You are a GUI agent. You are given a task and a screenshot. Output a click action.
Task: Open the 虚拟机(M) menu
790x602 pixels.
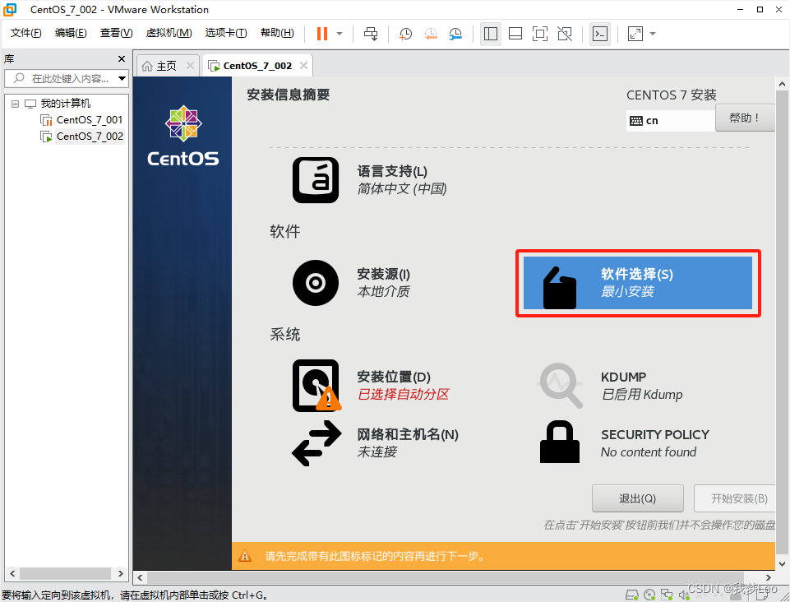(169, 33)
